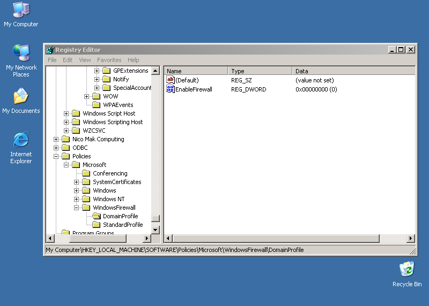Screen dimensions: 429x306
Task: Launch Internet Explorer desktop icon
Action: (x=21, y=148)
